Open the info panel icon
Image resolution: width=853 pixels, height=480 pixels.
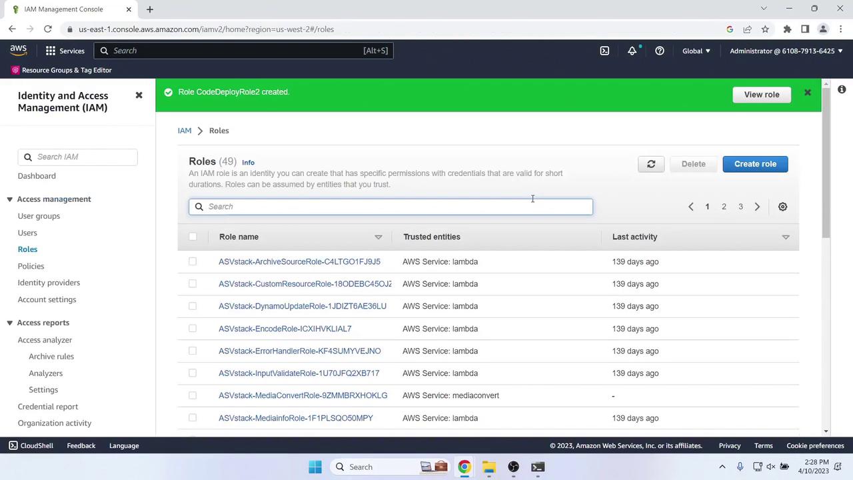(x=842, y=89)
